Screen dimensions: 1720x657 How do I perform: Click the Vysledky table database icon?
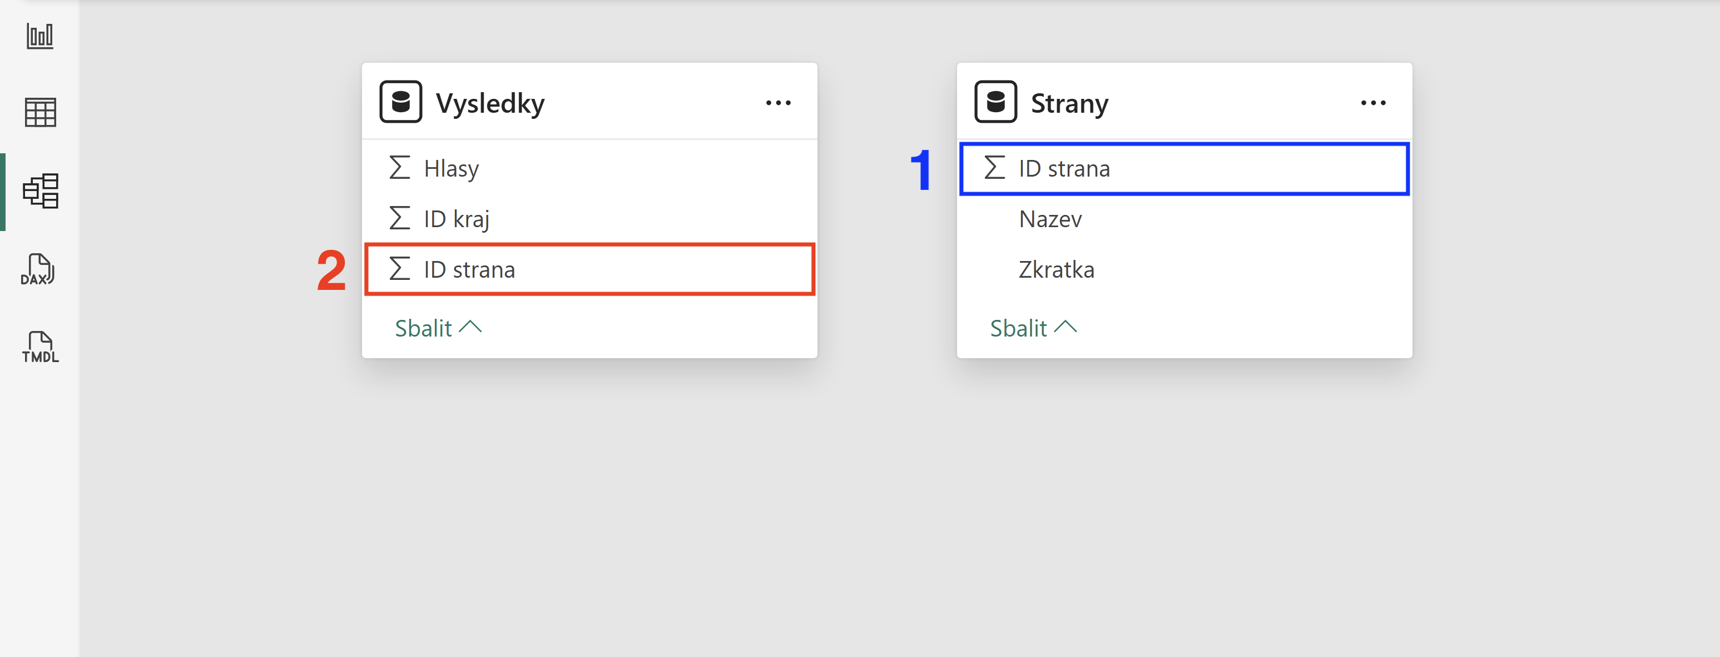400,102
